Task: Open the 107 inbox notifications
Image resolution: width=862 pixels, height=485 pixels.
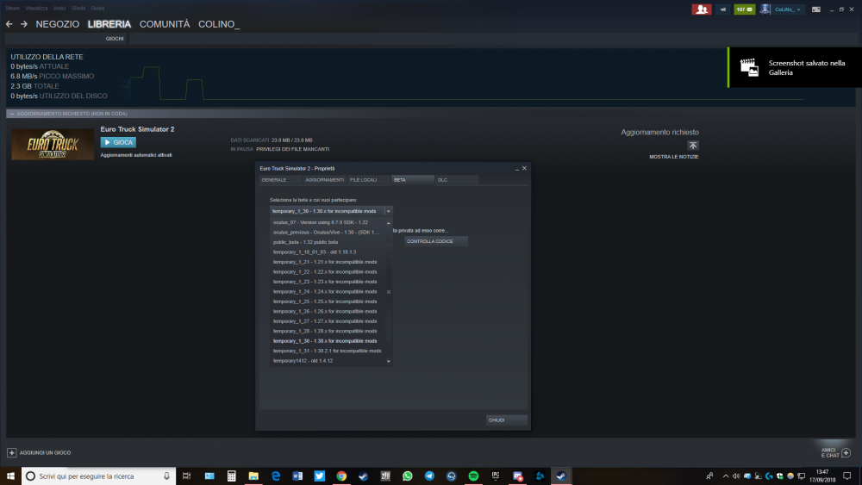Action: coord(745,9)
